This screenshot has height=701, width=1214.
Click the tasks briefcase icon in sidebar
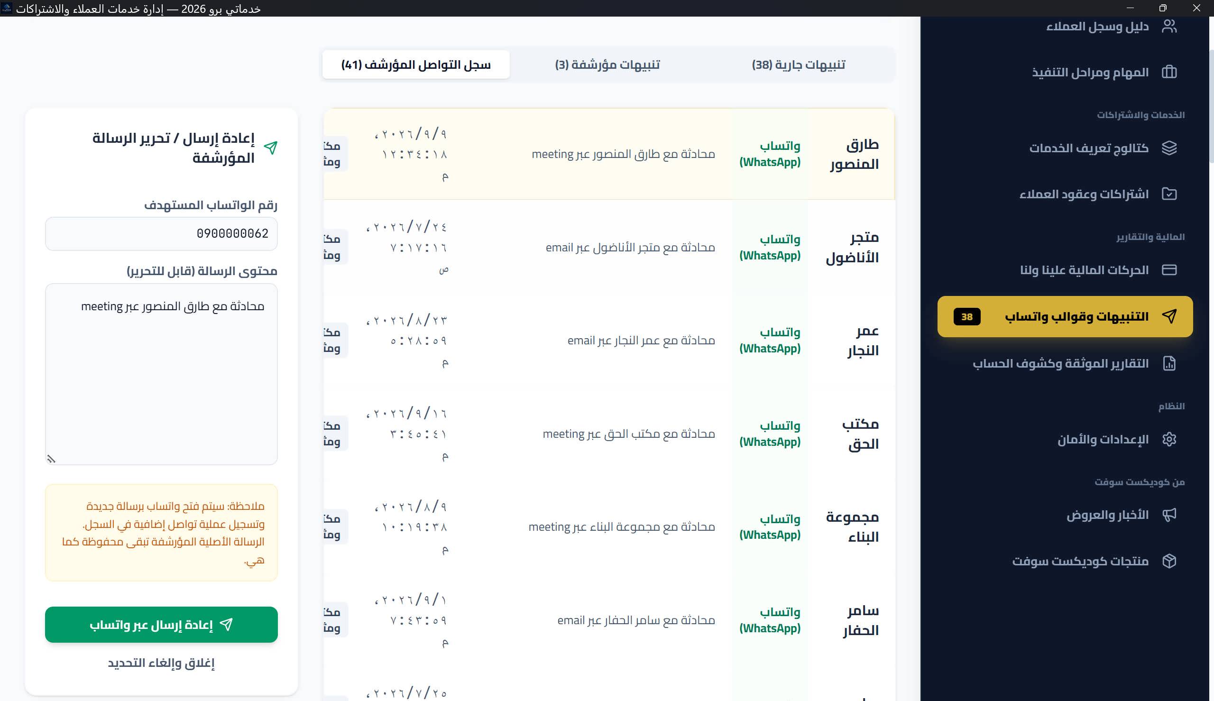(x=1169, y=72)
